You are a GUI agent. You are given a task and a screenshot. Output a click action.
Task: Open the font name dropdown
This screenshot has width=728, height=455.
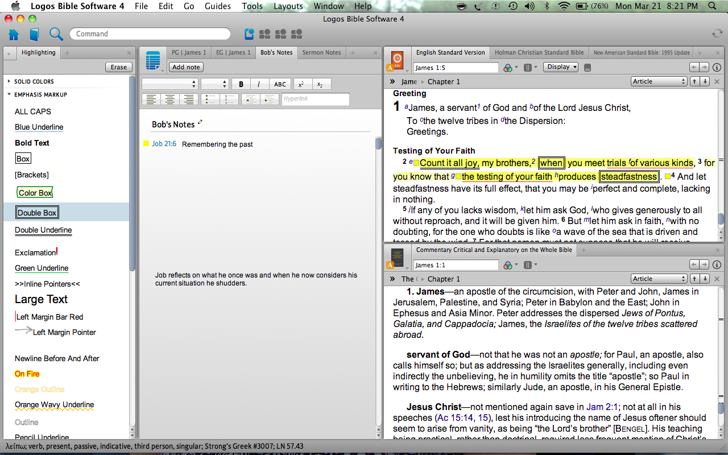pos(169,84)
